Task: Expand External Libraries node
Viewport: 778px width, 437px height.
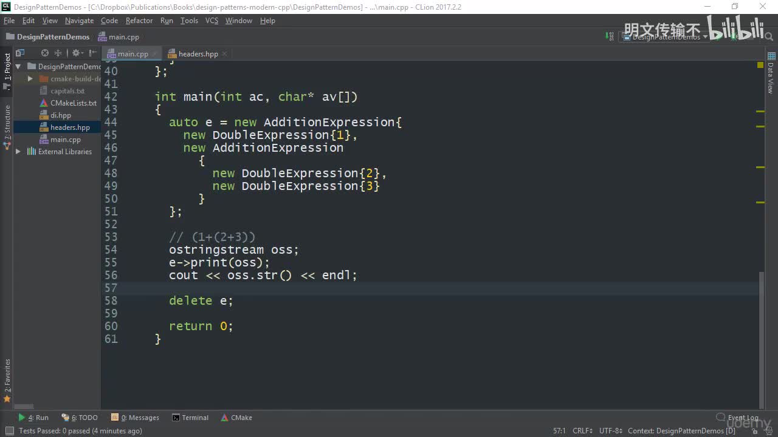Action: coord(18,152)
